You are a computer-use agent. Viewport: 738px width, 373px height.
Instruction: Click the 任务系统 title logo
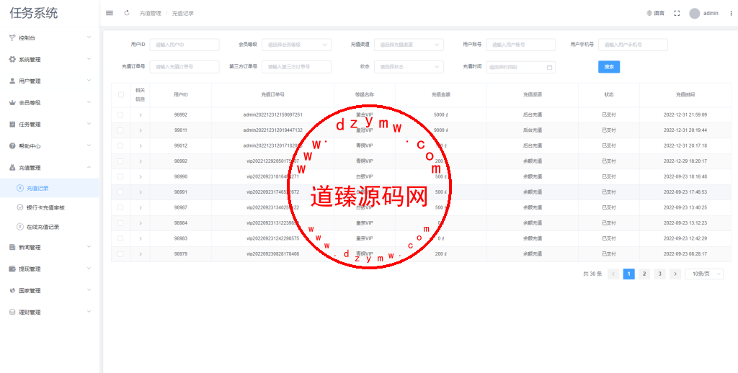(34, 13)
